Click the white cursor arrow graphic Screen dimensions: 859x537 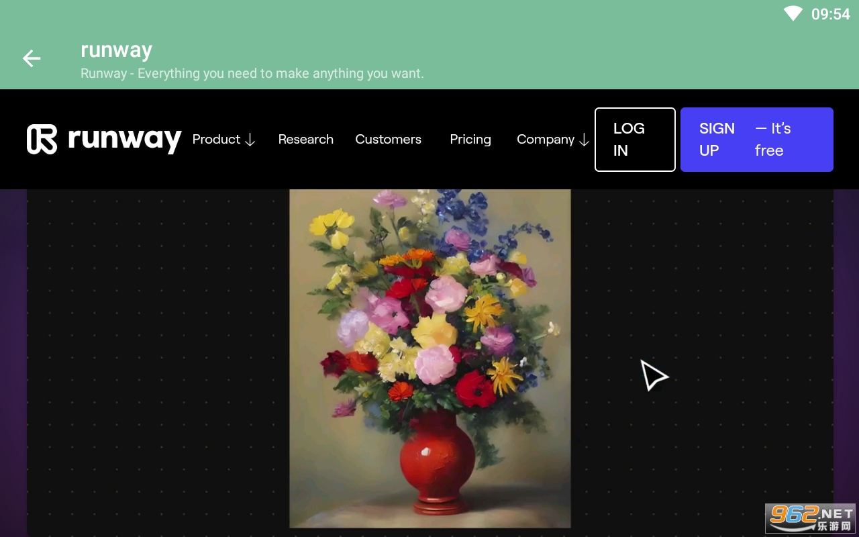653,375
